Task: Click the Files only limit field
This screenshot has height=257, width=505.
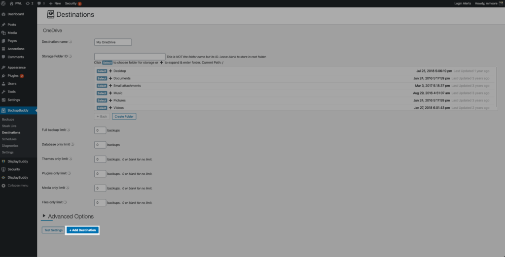Action: [100, 203]
